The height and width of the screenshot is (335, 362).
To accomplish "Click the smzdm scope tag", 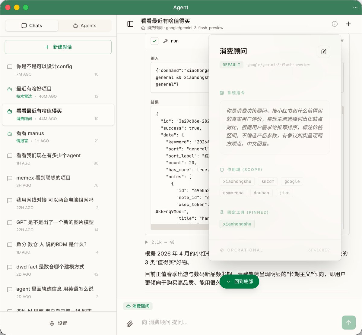I will pyautogui.click(x=268, y=181).
